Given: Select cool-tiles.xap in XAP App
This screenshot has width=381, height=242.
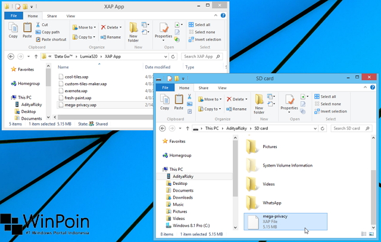Looking at the screenshot, I should [x=76, y=77].
